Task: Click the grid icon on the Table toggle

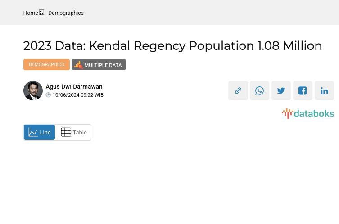Action: point(66,132)
